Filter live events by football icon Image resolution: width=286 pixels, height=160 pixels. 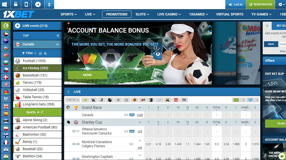click(126, 100)
